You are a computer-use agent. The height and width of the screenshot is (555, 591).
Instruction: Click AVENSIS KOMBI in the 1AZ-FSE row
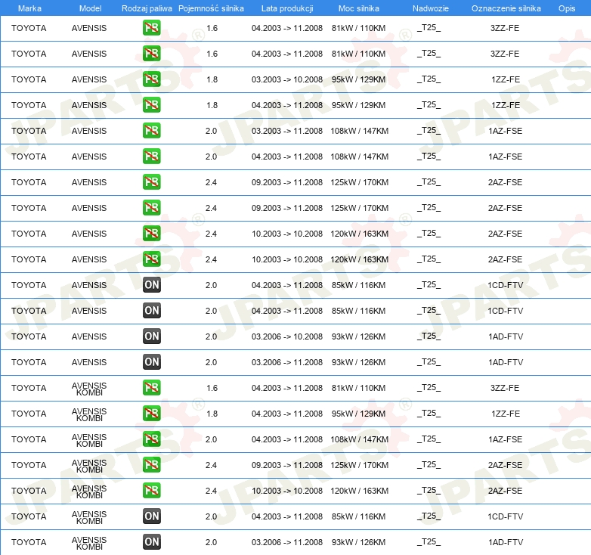click(89, 440)
